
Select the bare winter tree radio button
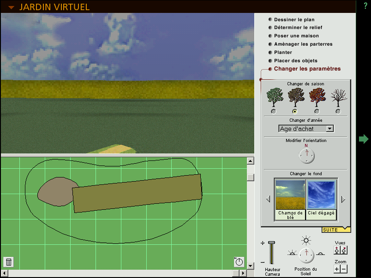[338, 112]
